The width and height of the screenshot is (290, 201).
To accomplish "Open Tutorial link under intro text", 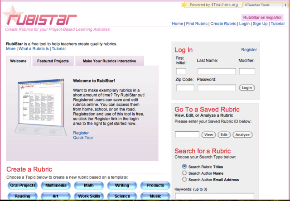I will tap(58, 48).
